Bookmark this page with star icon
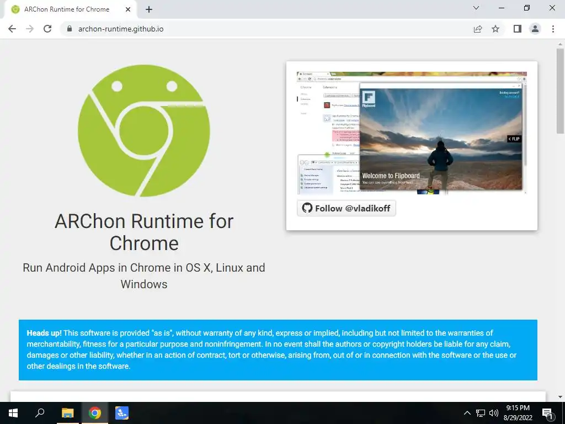565x424 pixels. click(x=495, y=29)
